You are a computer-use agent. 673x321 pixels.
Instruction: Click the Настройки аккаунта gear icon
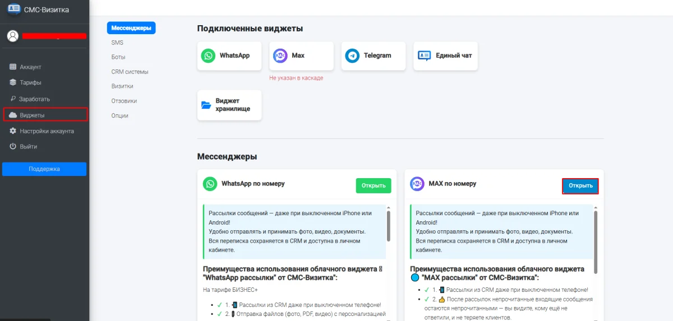(x=13, y=131)
